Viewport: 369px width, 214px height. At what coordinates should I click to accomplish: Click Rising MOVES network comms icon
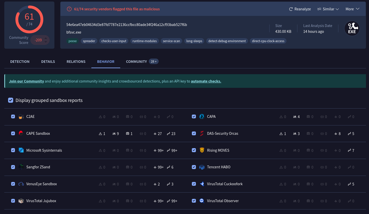349,150
